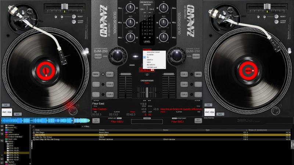Open the 2016-10-23 history entry

14,148
